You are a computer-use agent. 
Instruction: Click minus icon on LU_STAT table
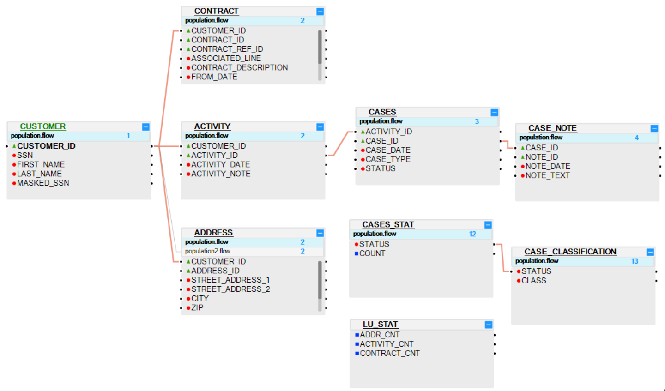(488, 325)
